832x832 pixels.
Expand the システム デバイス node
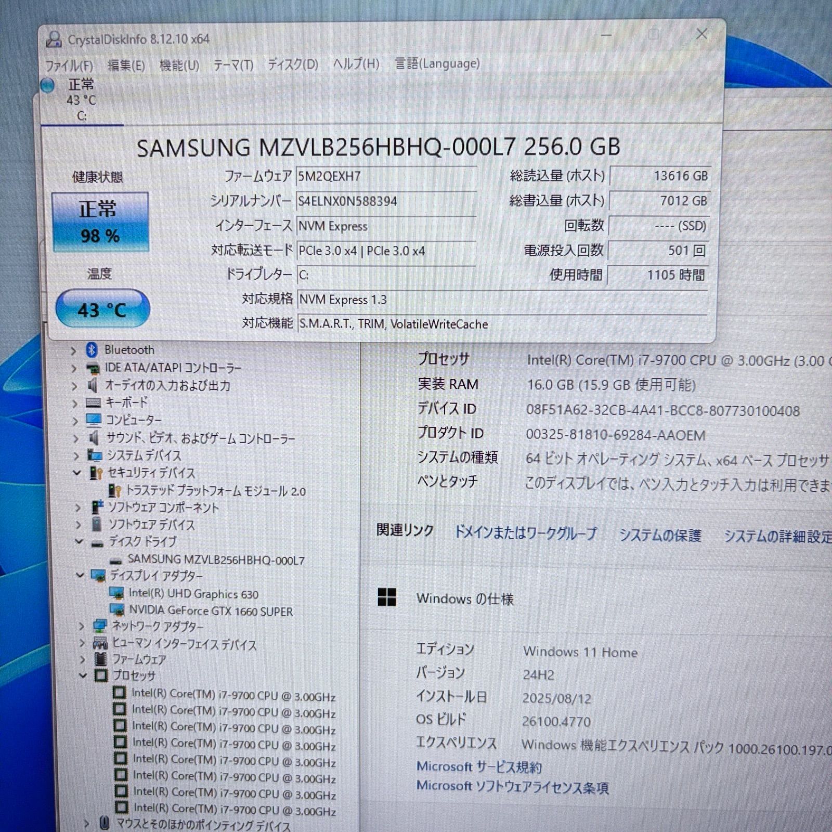tap(76, 456)
